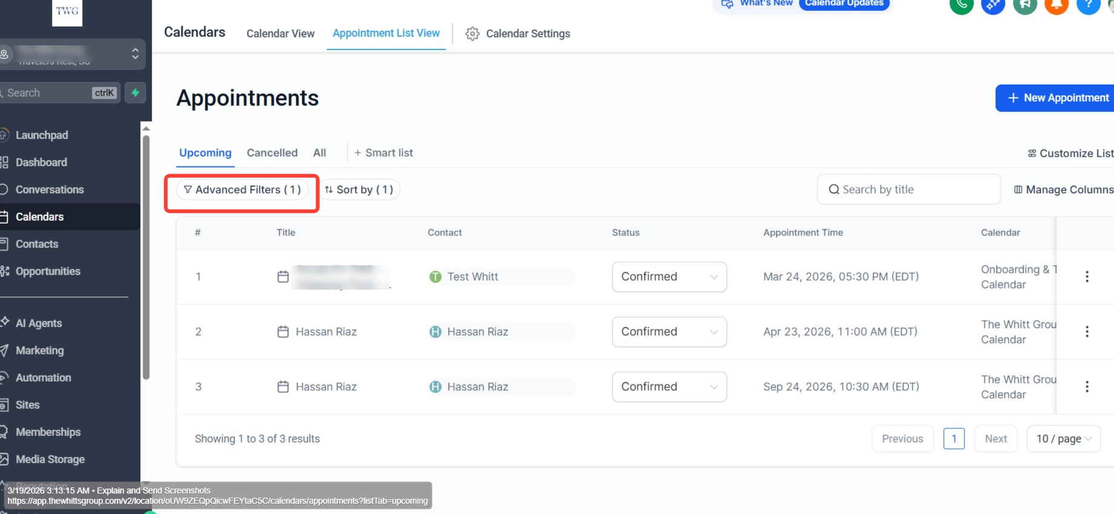Open Manage Columns
This screenshot has width=1114, height=514.
[1064, 190]
